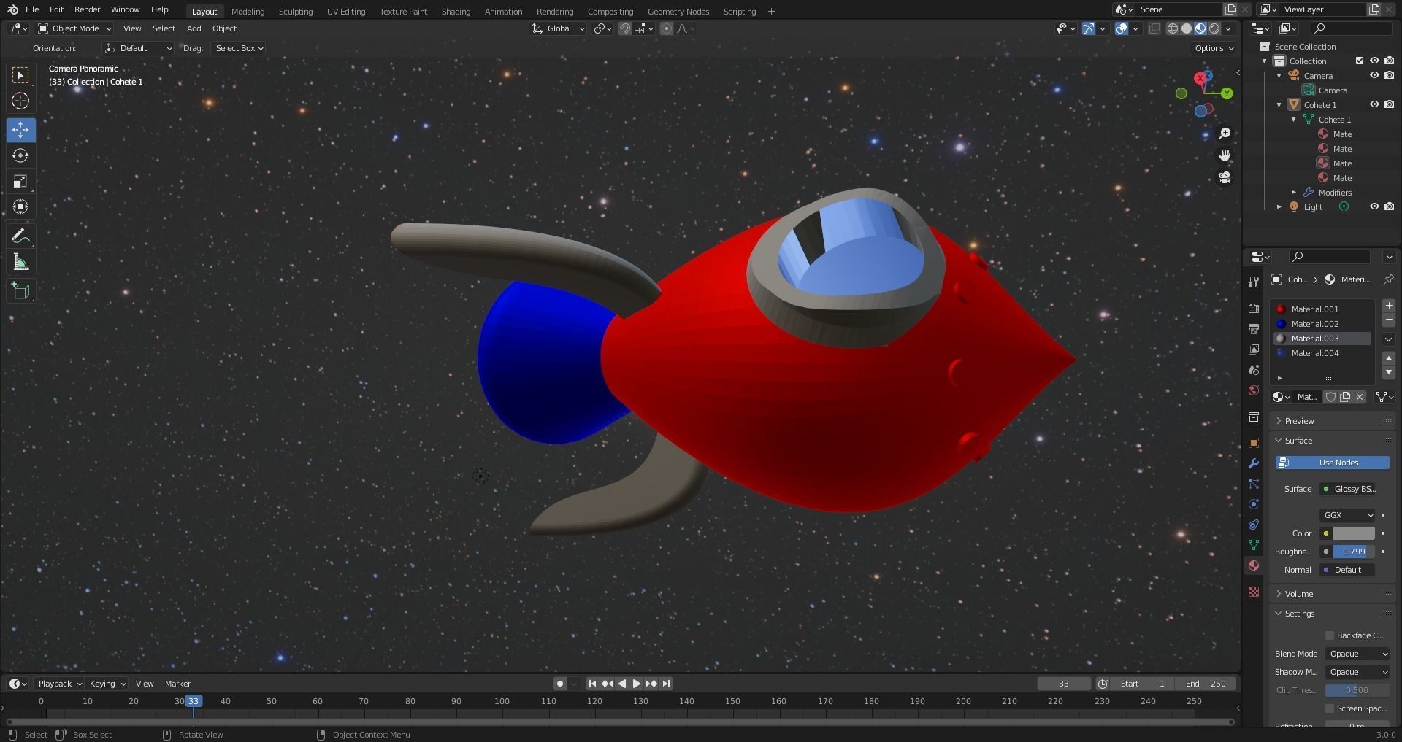Adjust the Roughness slider value
The height and width of the screenshot is (742, 1402).
click(1352, 552)
